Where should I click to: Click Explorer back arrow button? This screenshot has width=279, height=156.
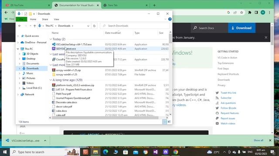click(20, 26)
